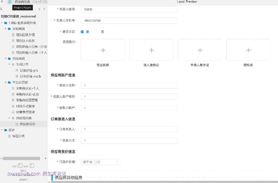Click the 对接CSS系统_recovered project title

click(x=18, y=16)
